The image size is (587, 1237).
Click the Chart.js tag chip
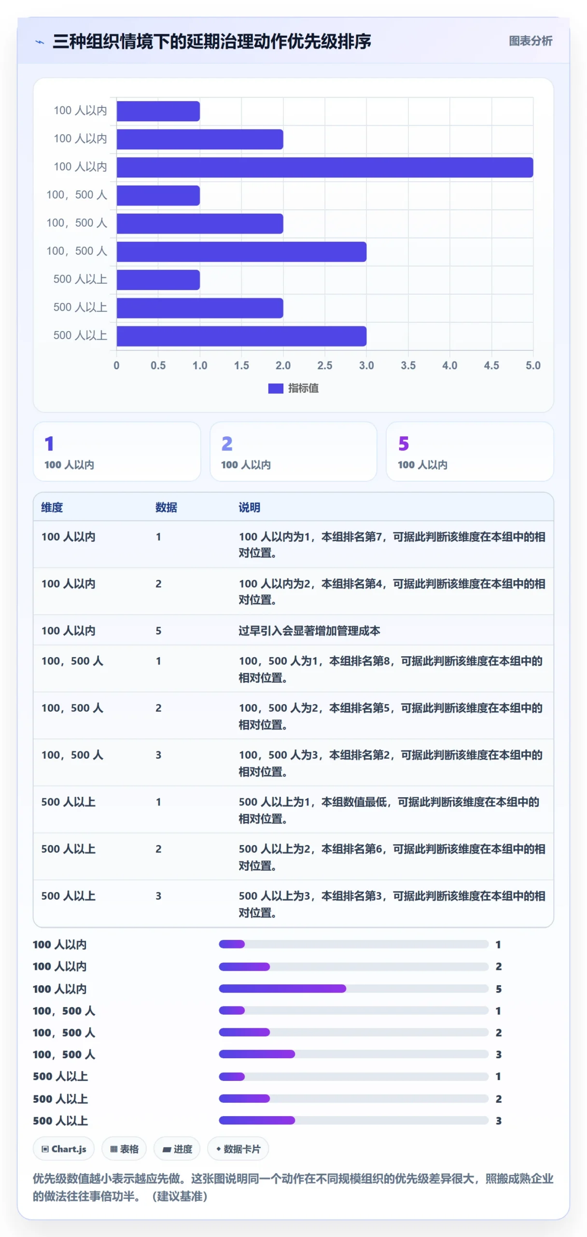pos(64,1149)
